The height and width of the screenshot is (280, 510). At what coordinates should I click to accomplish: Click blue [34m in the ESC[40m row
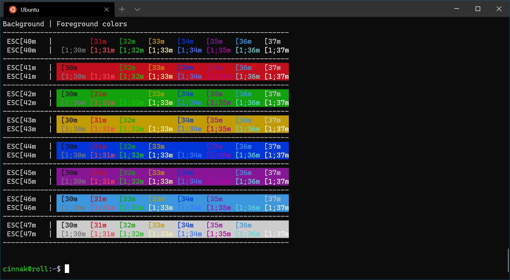coord(185,41)
